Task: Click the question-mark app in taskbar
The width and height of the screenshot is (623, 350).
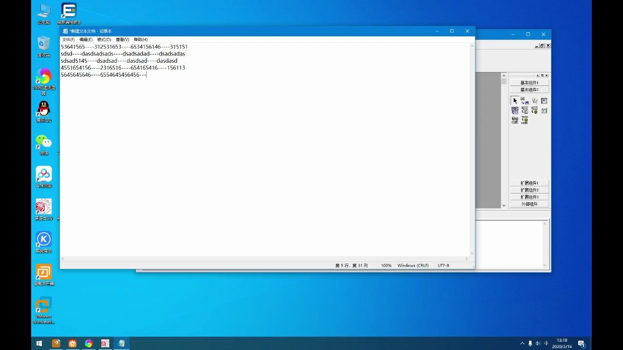Action: click(56, 344)
